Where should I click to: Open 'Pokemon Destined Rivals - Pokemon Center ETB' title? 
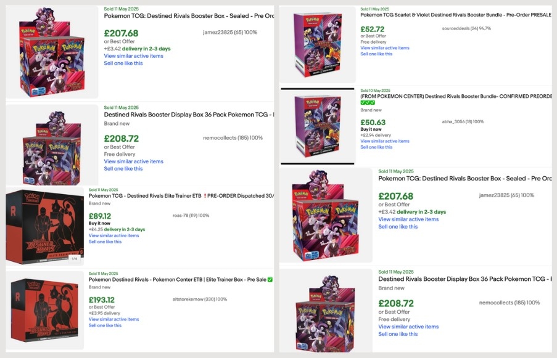coord(180,279)
